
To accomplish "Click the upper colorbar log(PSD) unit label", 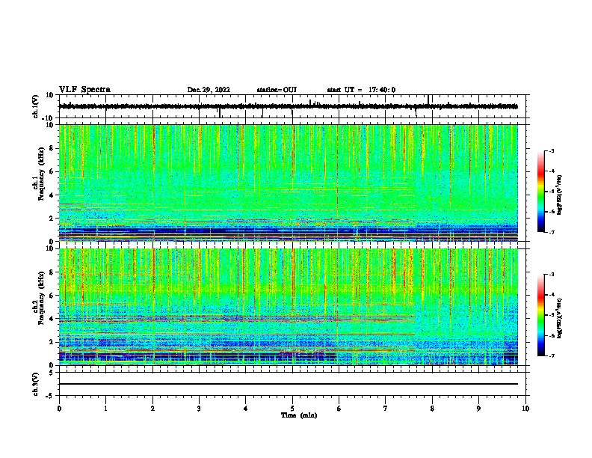I will 560,195.
